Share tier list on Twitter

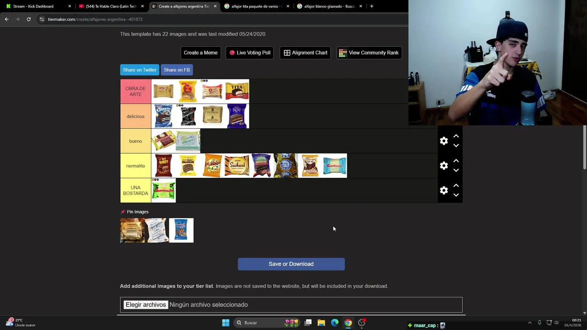139,70
